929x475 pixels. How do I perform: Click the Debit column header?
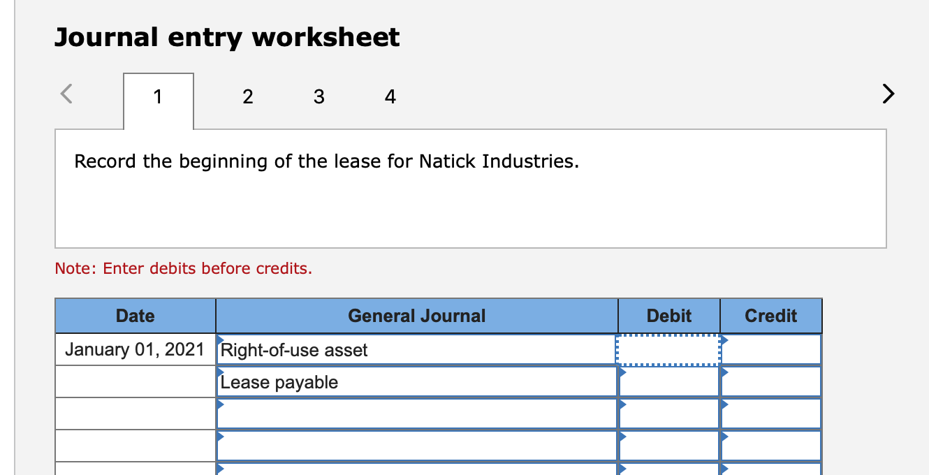667,315
